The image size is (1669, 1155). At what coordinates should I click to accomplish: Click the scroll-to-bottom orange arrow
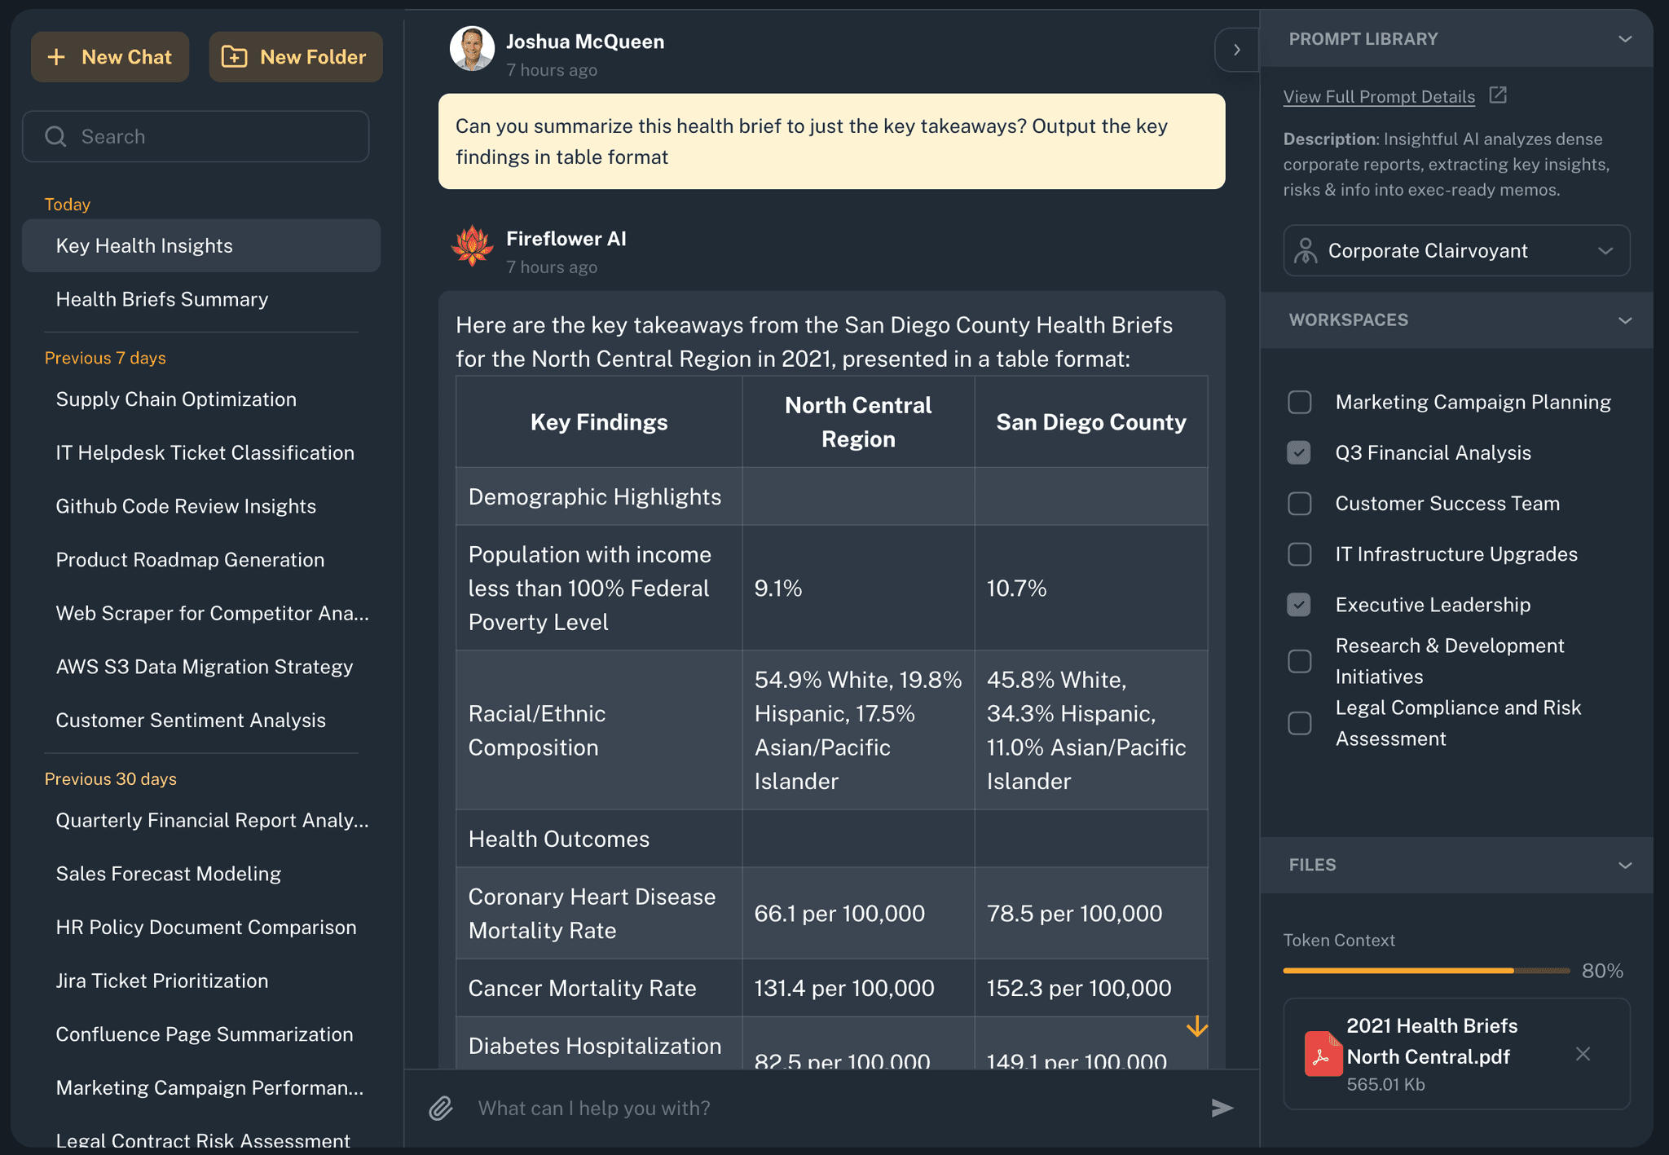(x=1197, y=1025)
